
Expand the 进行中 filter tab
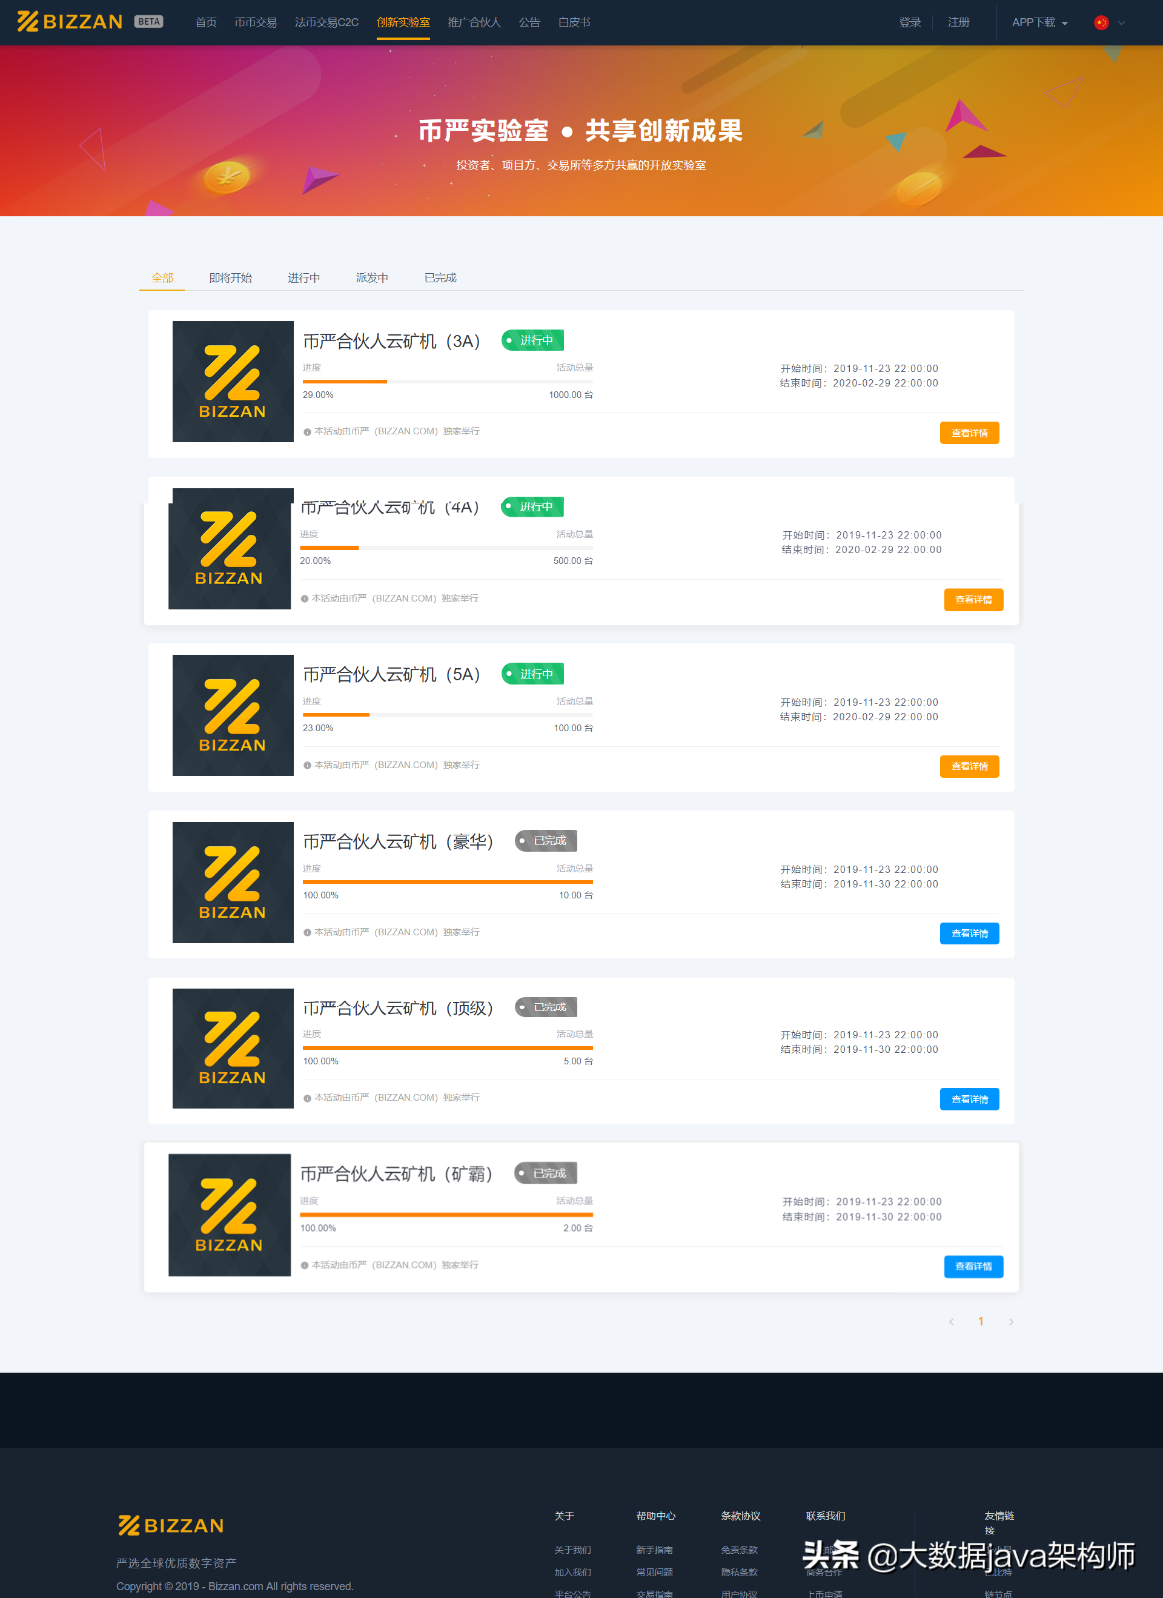pyautogui.click(x=303, y=277)
